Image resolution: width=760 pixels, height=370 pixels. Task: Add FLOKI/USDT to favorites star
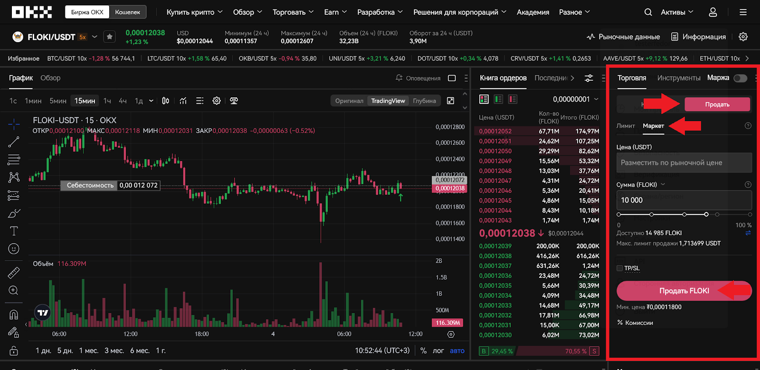pos(109,37)
